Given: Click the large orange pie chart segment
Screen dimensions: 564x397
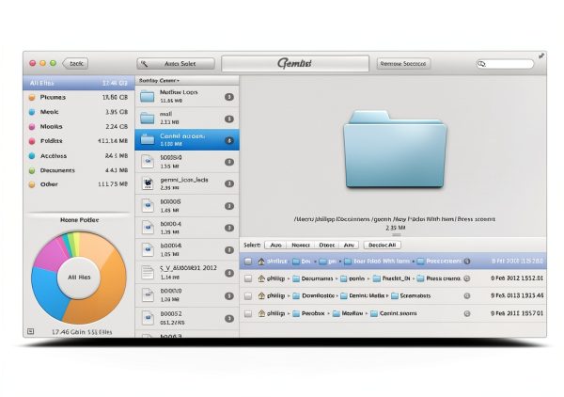Looking at the screenshot, I should (104, 295).
